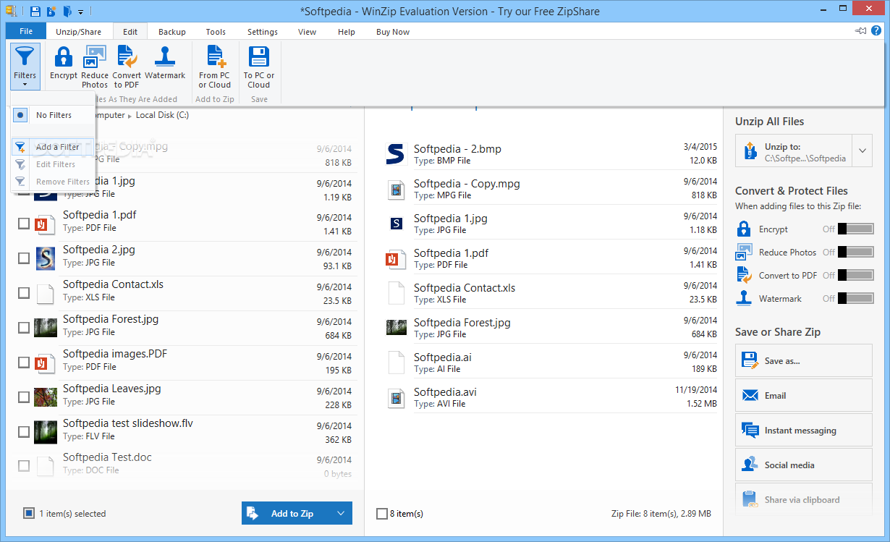
Task: Click the Email share button
Action: tap(804, 395)
